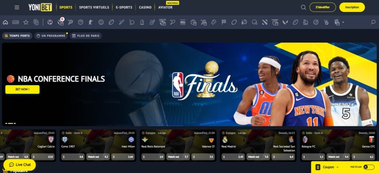Open SPORTS VIRTUELS menu item

click(x=94, y=7)
